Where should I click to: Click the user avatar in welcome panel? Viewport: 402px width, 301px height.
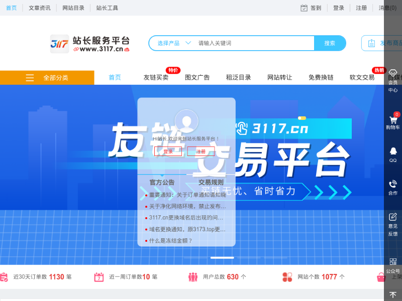pyautogui.click(x=186, y=121)
